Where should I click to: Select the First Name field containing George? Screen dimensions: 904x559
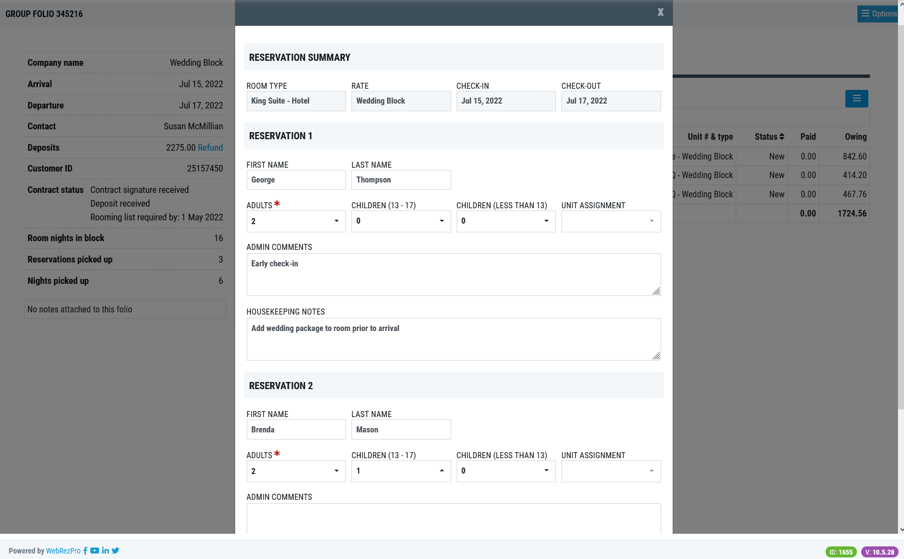296,180
